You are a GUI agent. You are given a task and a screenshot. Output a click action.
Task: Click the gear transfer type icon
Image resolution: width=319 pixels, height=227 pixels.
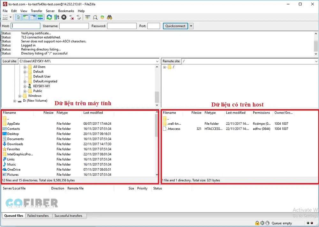[x=262, y=223]
